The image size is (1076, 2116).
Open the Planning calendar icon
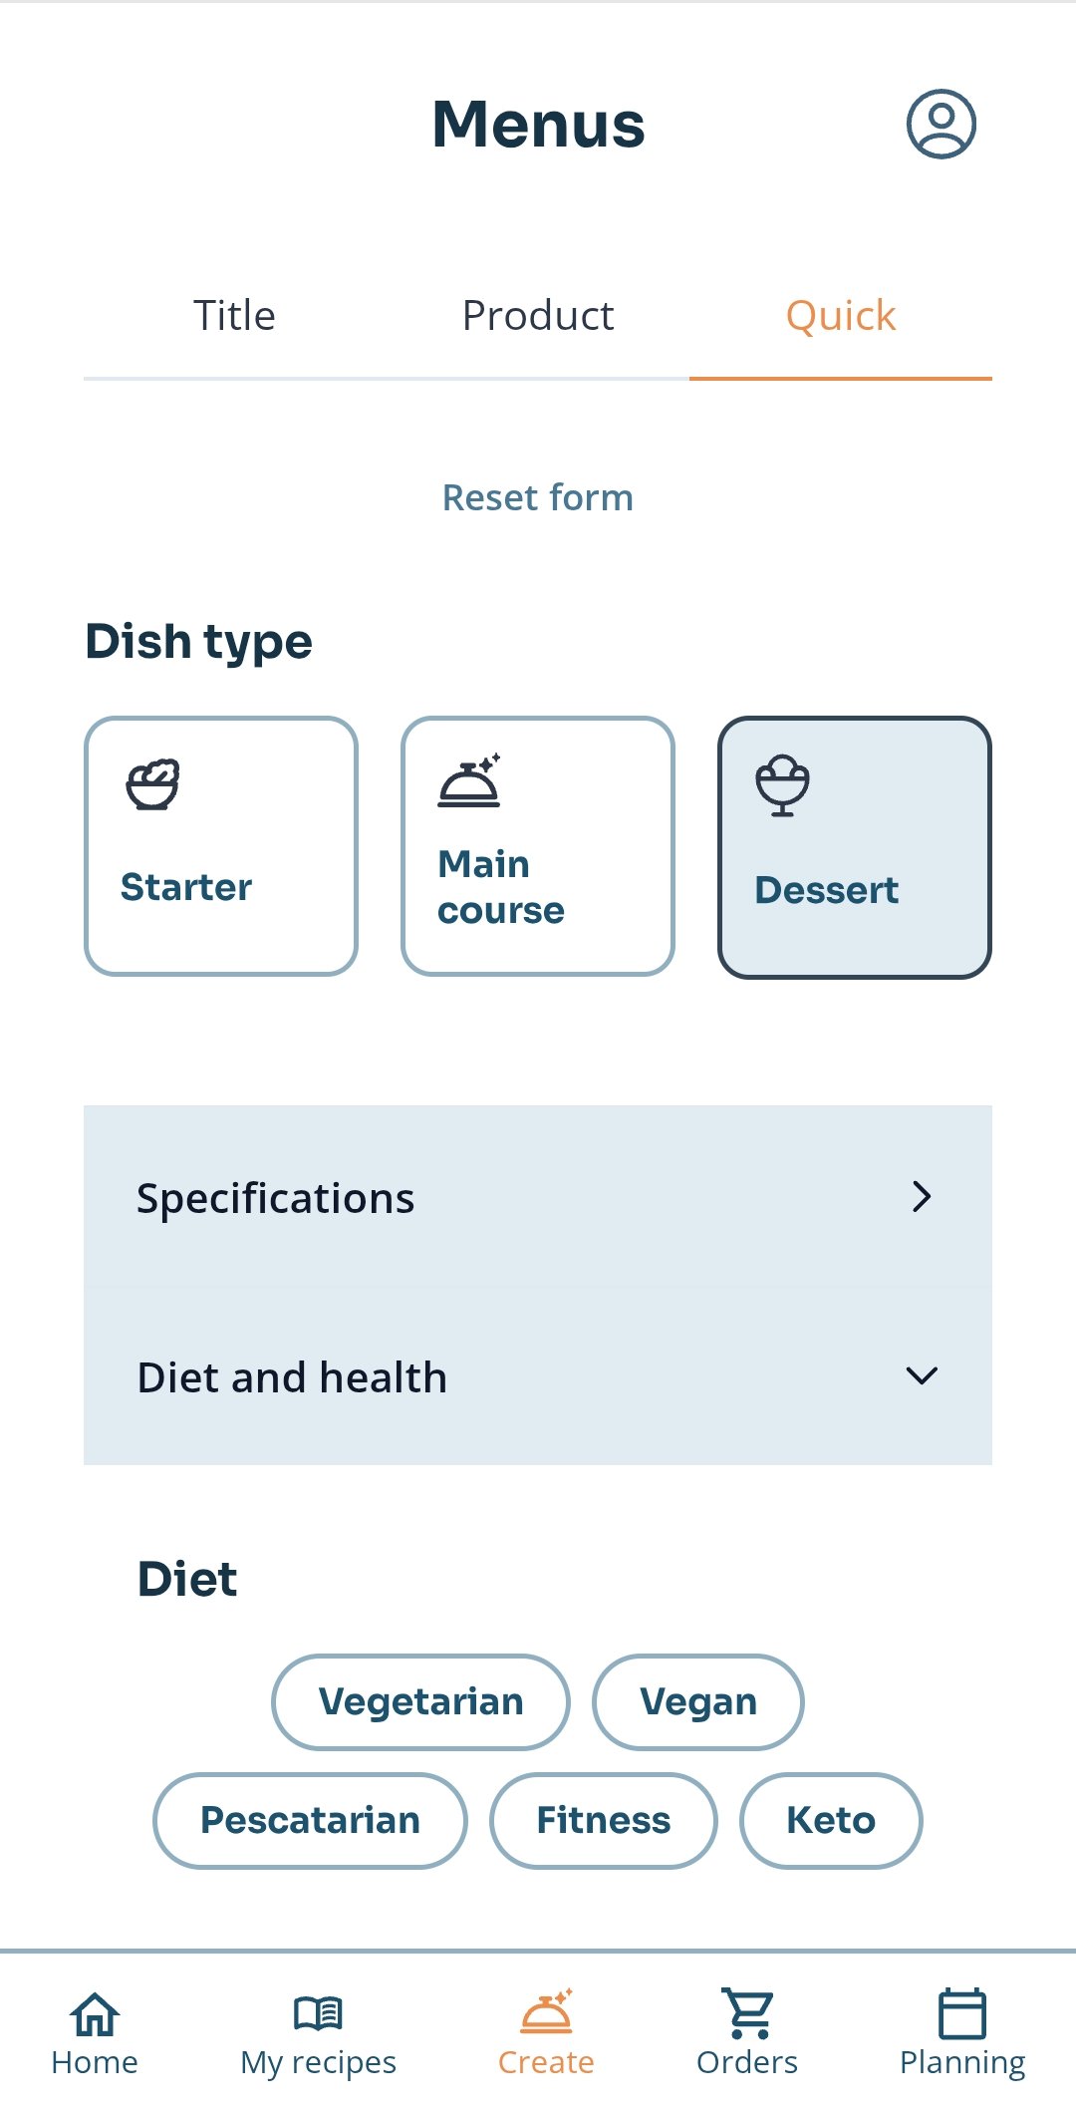tap(962, 2014)
